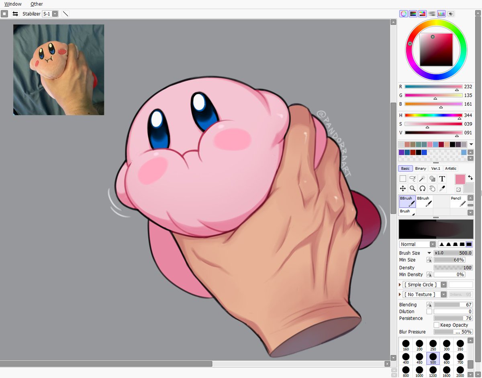482x378 pixels.
Task: Select the Lasso selection tool
Action: point(412,178)
